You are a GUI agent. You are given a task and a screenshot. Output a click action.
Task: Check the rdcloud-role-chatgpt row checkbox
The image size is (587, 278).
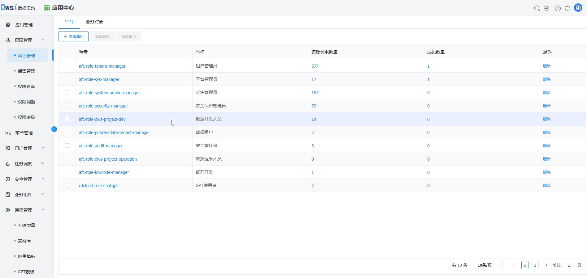67,185
